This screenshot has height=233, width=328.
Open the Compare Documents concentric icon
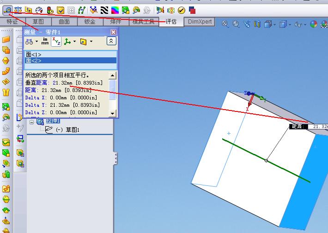(x=171, y=10)
